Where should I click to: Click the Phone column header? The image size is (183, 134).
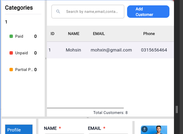click(149, 34)
